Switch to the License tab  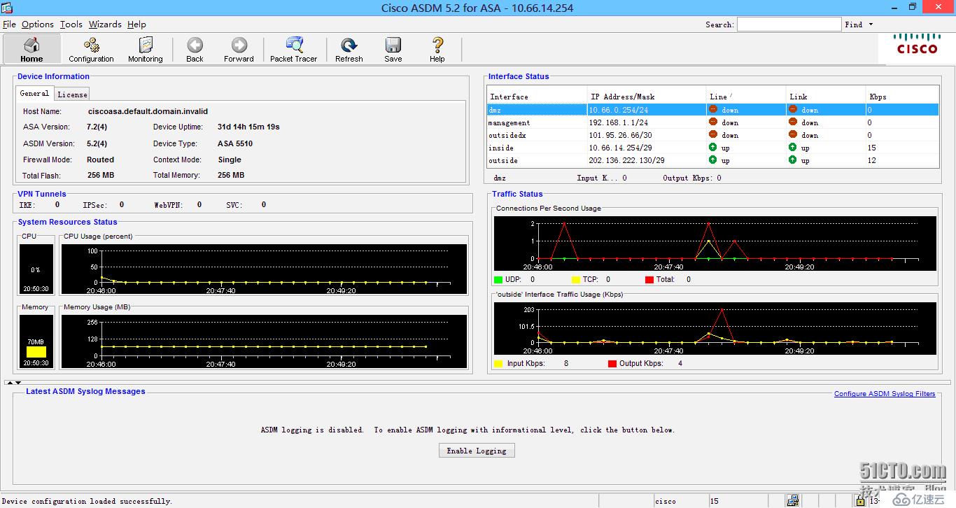(72, 94)
